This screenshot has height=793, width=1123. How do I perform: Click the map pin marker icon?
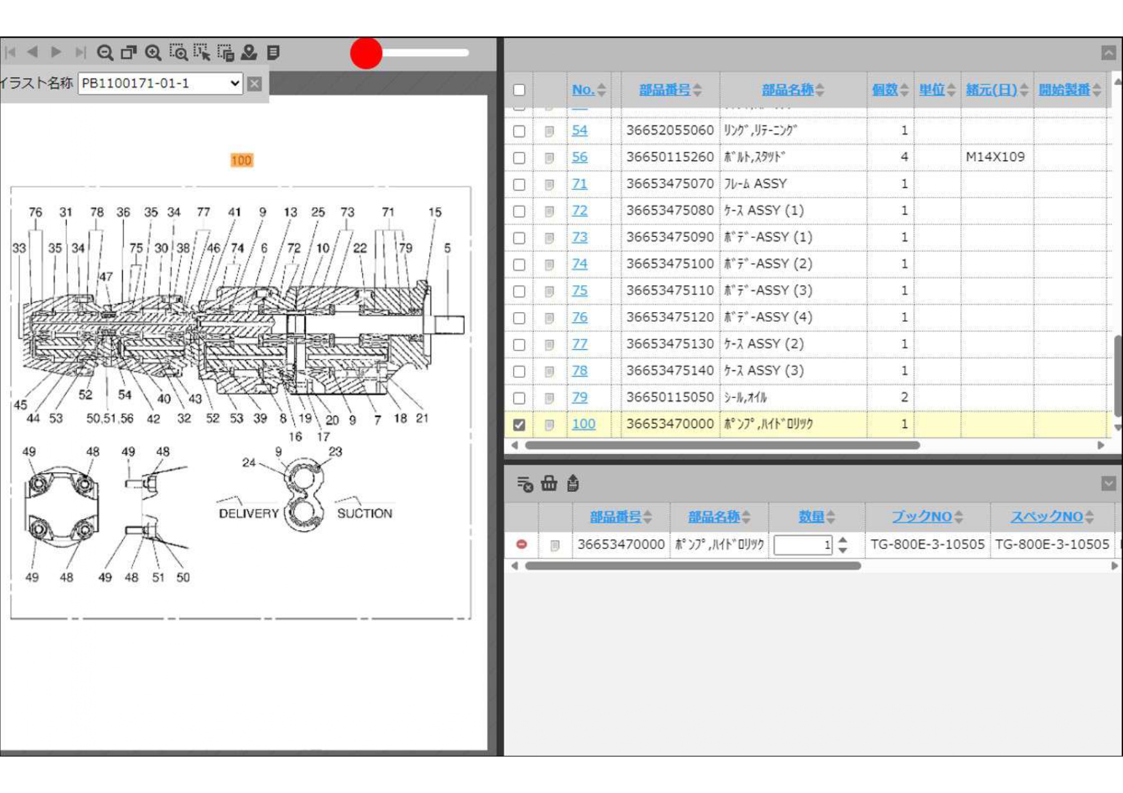coord(249,52)
